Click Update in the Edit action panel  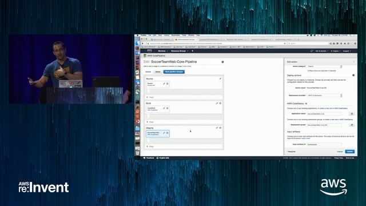349,152
